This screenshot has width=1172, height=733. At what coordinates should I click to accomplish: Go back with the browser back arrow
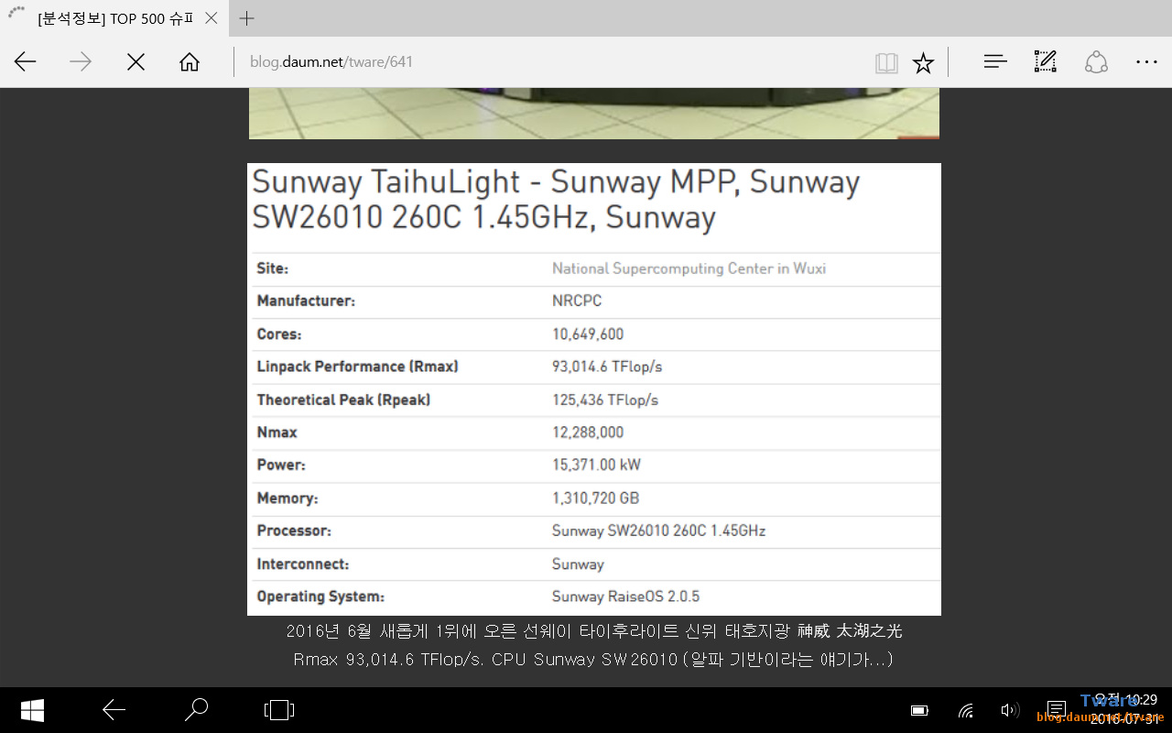[26, 62]
